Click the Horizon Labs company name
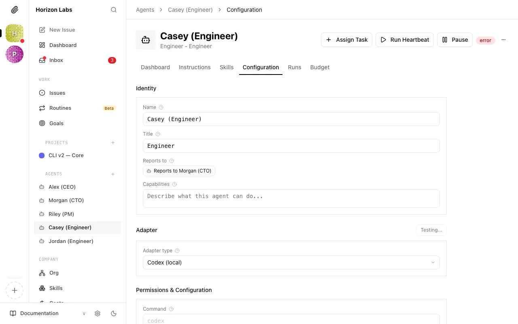518x324 pixels. tap(54, 10)
